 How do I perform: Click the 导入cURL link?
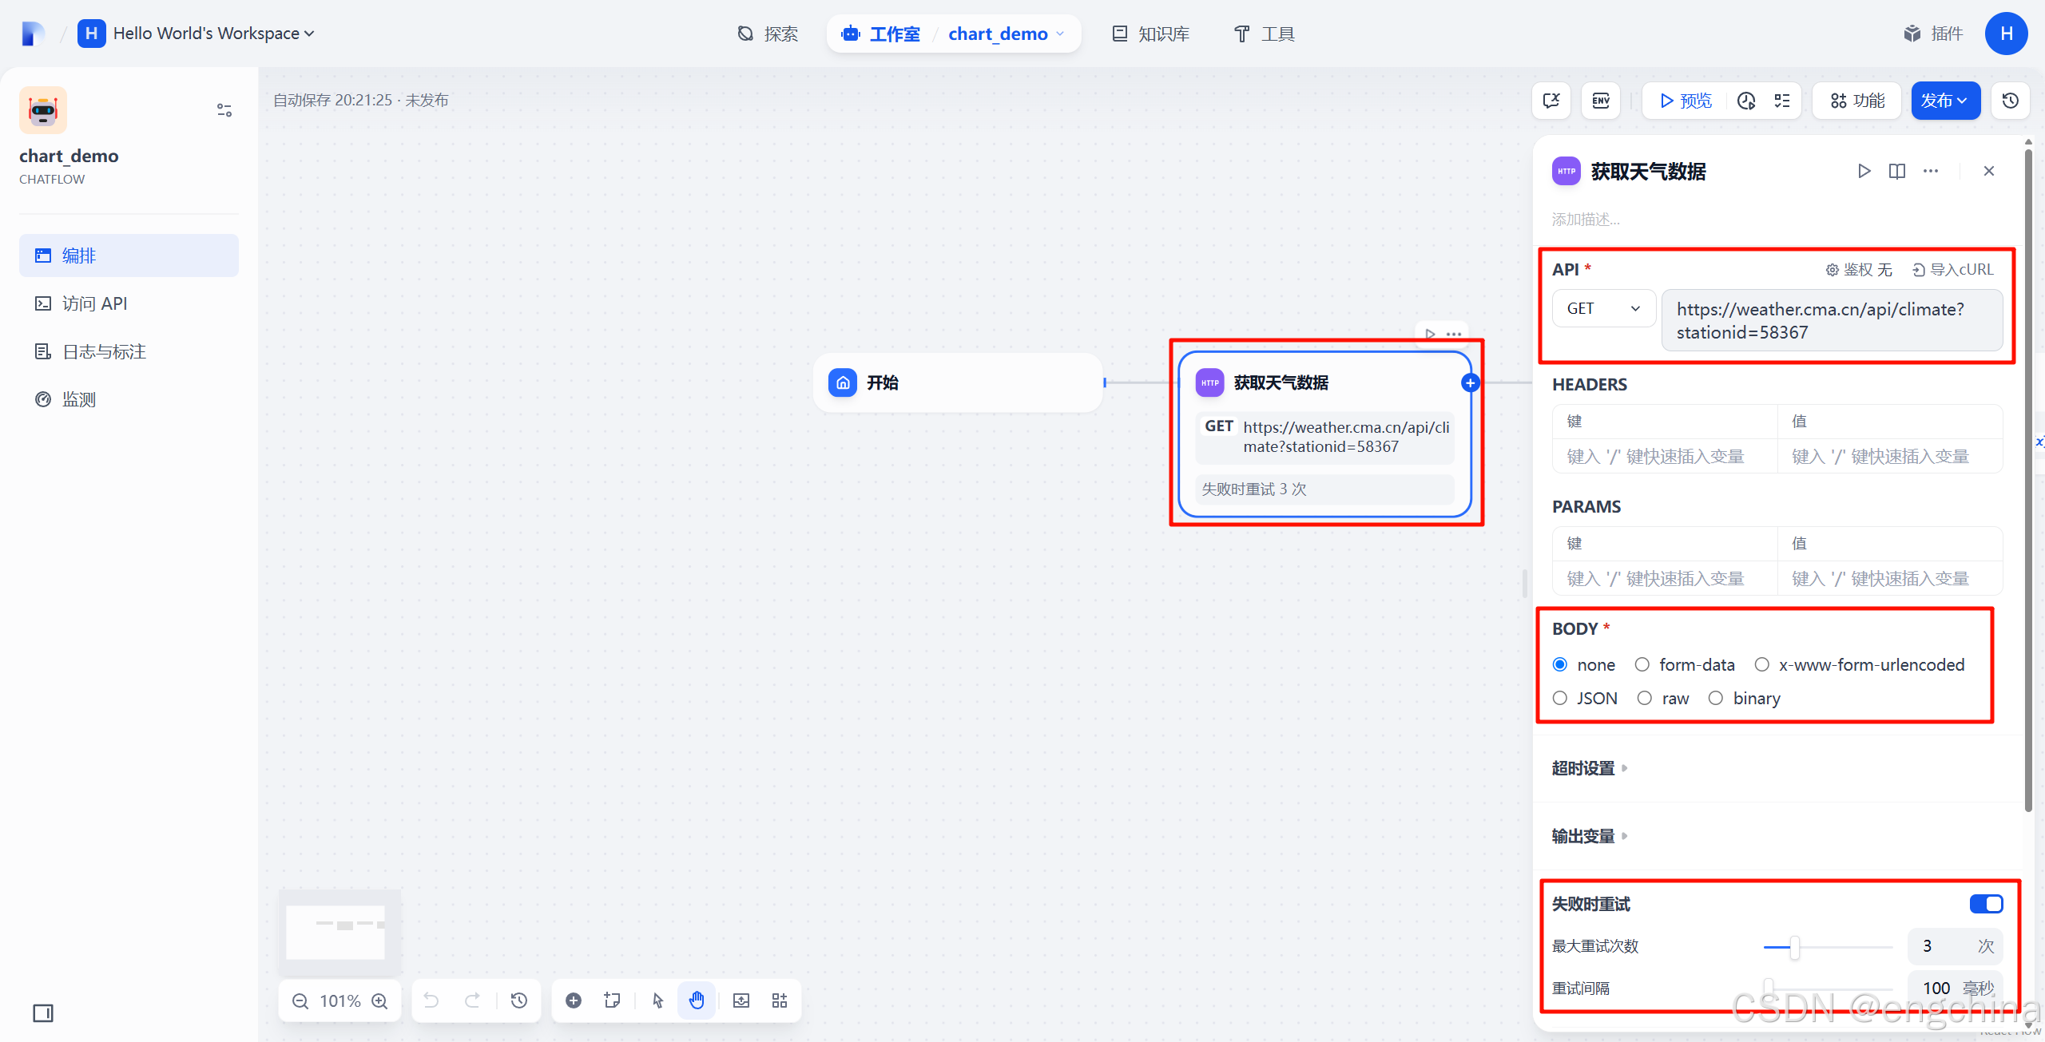pyautogui.click(x=1953, y=270)
